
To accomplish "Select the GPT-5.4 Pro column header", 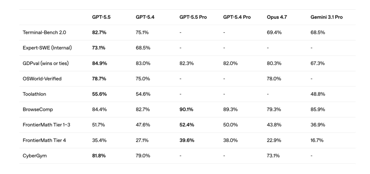I will tap(237, 17).
